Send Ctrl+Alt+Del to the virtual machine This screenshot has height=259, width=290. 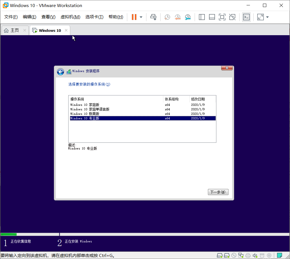click(153, 17)
